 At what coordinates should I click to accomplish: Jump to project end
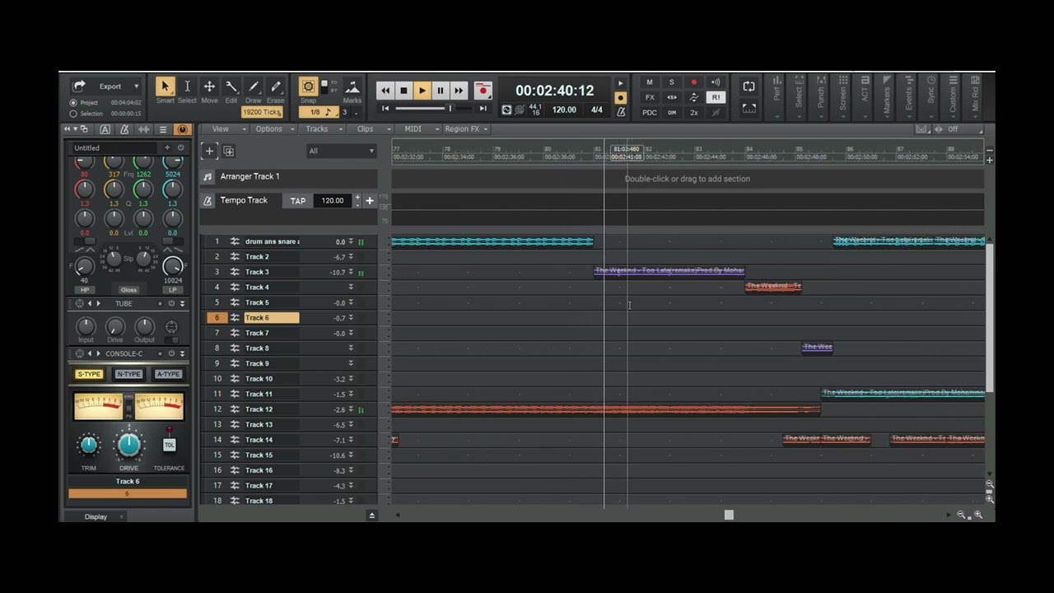[483, 109]
